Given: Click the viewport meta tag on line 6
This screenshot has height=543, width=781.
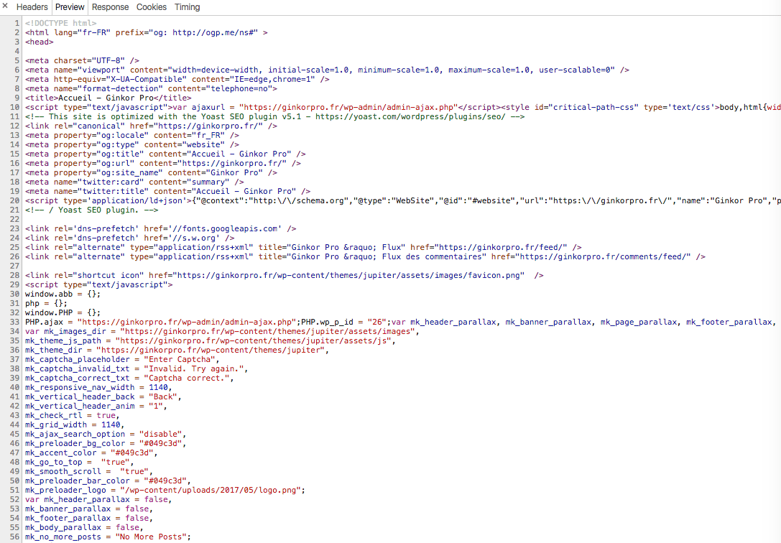Looking at the screenshot, I should (327, 70).
